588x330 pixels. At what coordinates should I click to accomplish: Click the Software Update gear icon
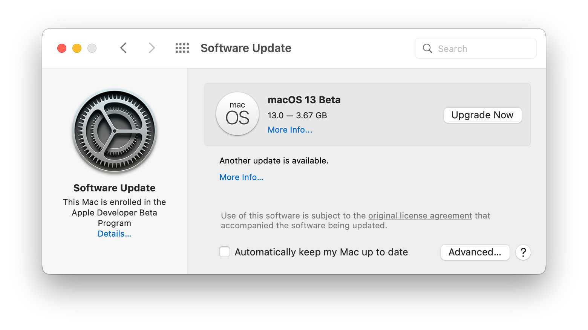(x=115, y=131)
